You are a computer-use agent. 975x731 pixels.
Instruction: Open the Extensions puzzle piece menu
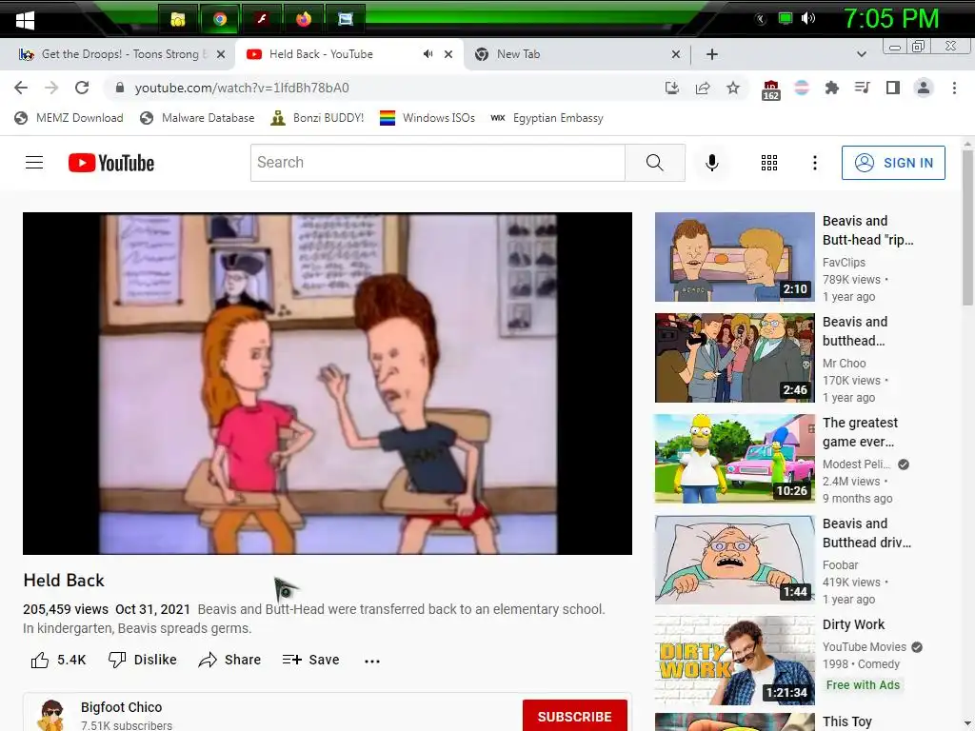[832, 88]
